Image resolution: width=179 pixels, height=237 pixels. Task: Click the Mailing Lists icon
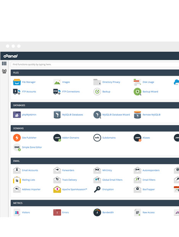click(x=17, y=180)
